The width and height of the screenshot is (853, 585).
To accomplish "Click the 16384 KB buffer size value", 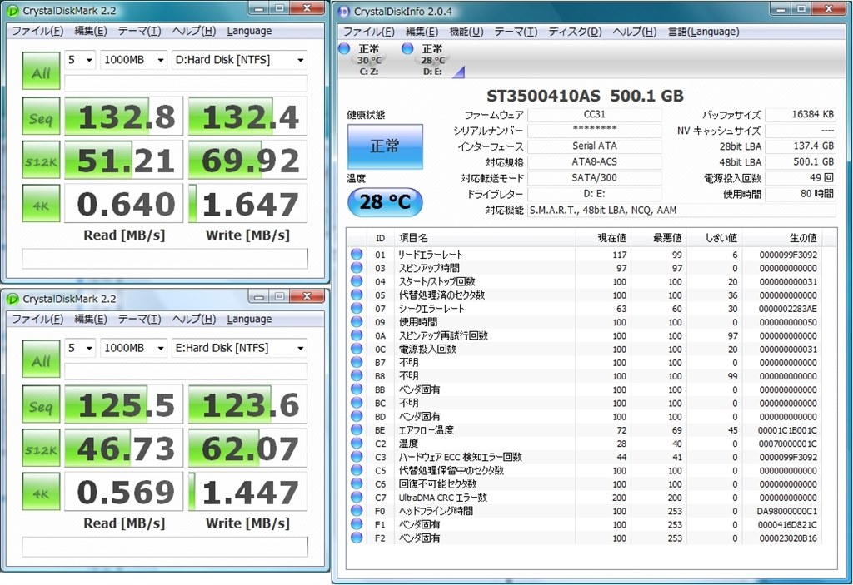I will click(801, 114).
